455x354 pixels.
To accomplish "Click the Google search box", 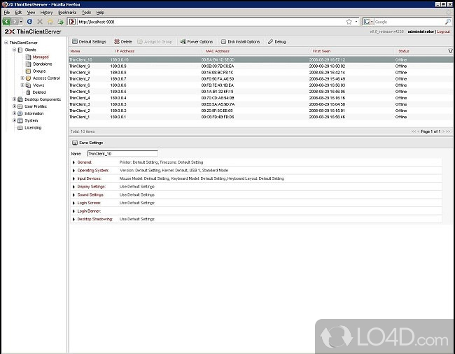I will [x=409, y=22].
